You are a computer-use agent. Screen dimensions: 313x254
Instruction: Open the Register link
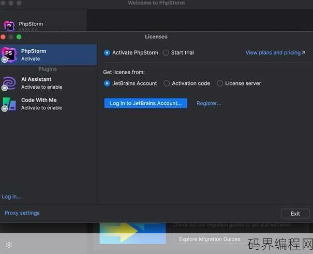point(209,103)
